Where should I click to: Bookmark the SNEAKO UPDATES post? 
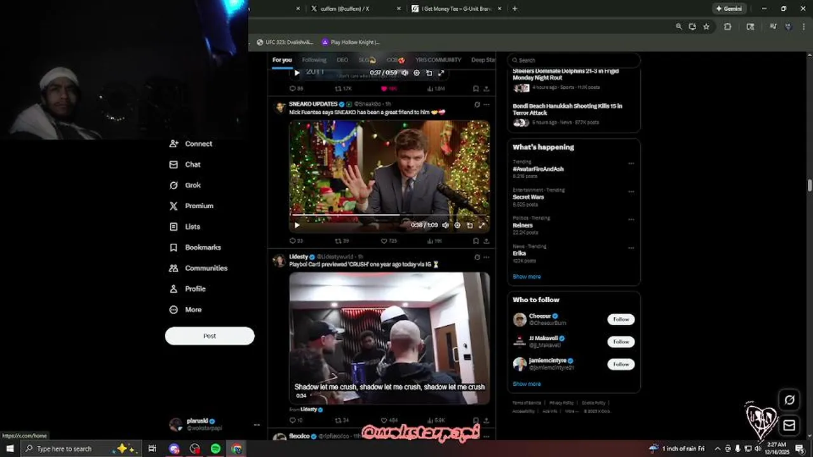476,241
